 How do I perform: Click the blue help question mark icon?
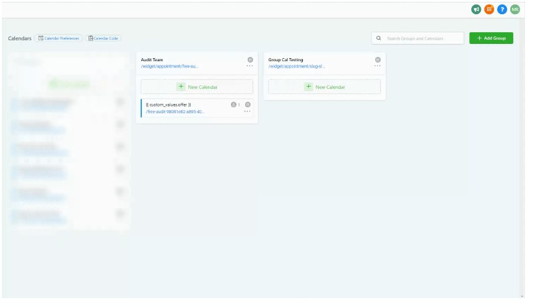[502, 9]
